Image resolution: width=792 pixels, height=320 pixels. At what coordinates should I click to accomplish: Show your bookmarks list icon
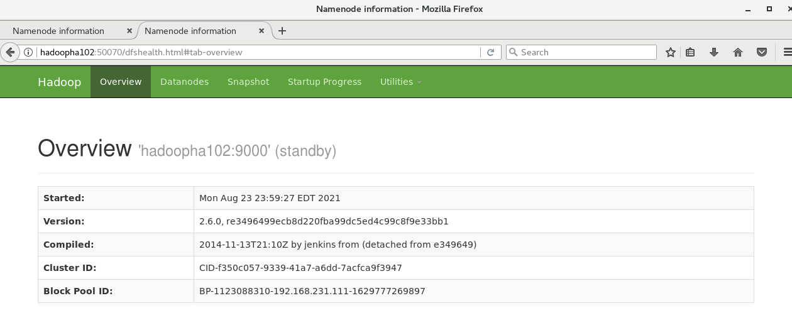[x=690, y=52]
